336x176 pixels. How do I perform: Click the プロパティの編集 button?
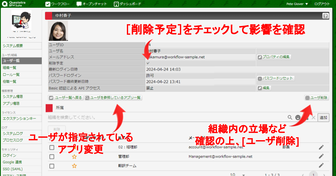tap(274, 57)
